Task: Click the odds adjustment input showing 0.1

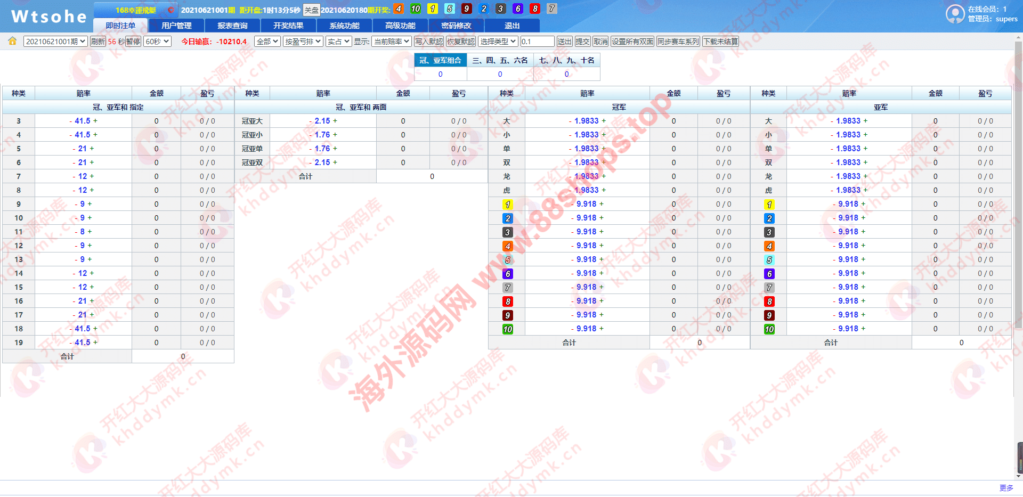Action: pyautogui.click(x=537, y=42)
